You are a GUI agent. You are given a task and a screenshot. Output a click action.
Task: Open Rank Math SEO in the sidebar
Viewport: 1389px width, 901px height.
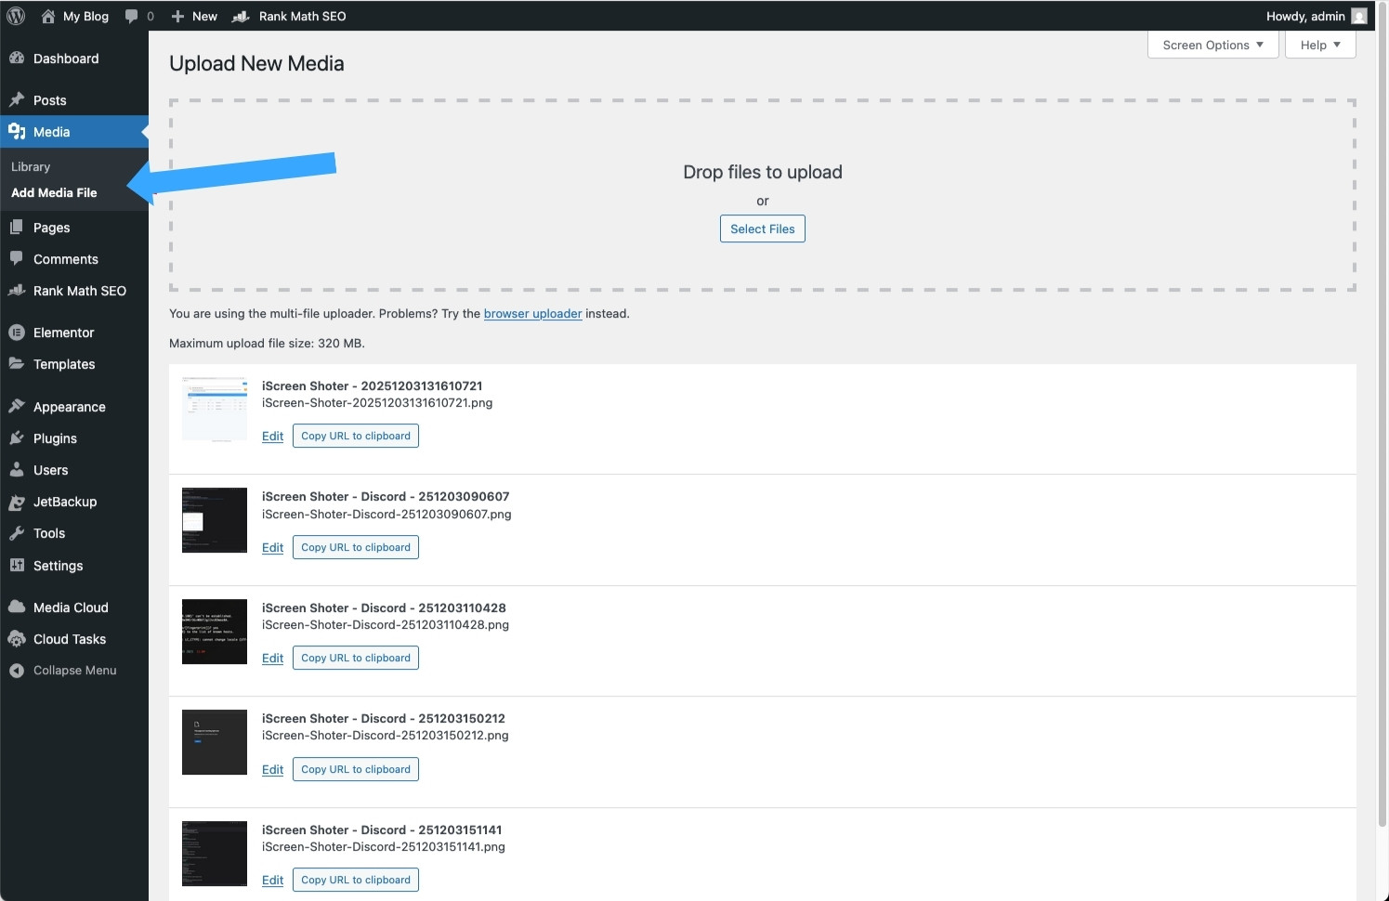coord(79,291)
